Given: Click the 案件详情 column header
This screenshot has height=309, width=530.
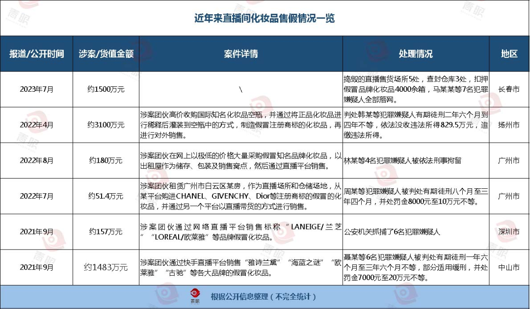Looking at the screenshot, I should tap(240, 54).
